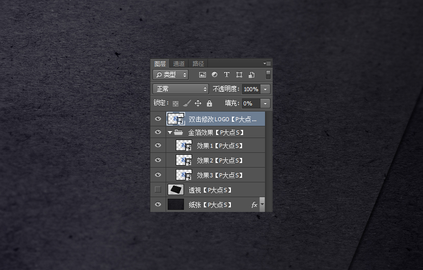Viewport: 423px width, 270px height.
Task: Hide the 纸张 layer
Action: point(158,204)
